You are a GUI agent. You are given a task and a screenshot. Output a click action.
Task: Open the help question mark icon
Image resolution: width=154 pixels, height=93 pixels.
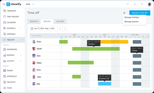[142, 4]
